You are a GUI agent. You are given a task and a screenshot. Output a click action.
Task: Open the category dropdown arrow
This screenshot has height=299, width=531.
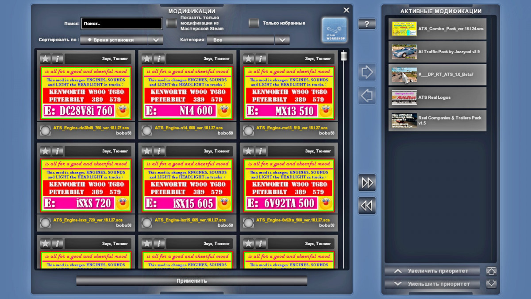click(282, 40)
